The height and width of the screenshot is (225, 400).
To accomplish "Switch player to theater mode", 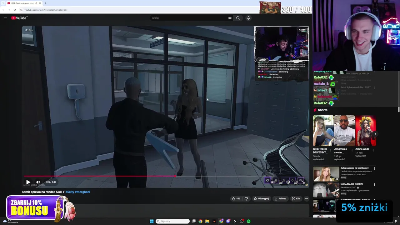I will coord(295,182).
